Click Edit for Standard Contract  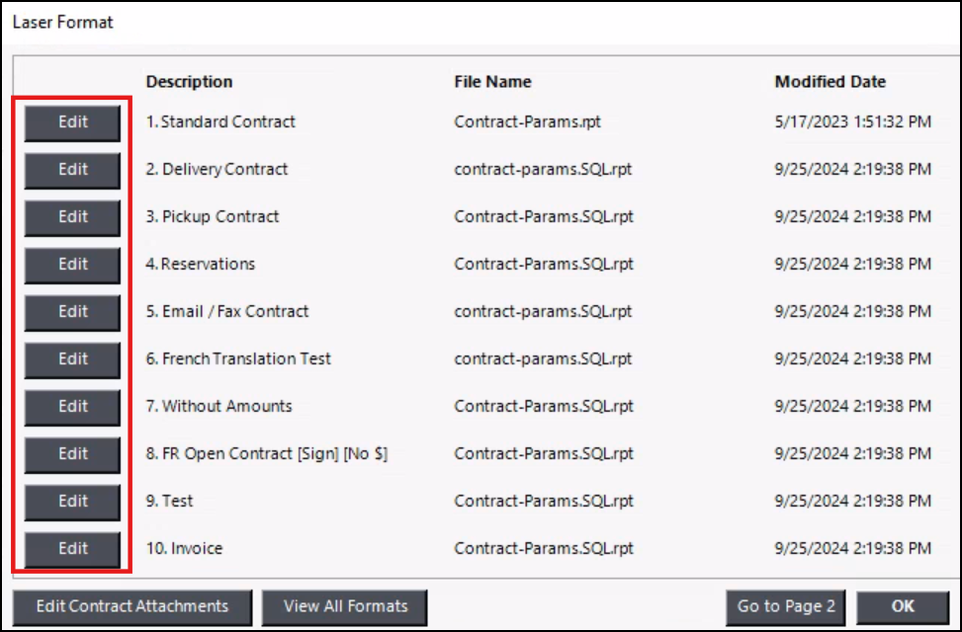coord(72,122)
